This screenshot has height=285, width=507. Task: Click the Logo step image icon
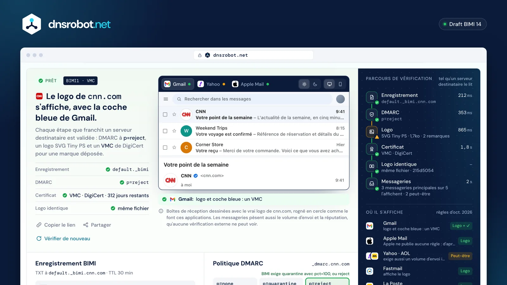point(372,132)
